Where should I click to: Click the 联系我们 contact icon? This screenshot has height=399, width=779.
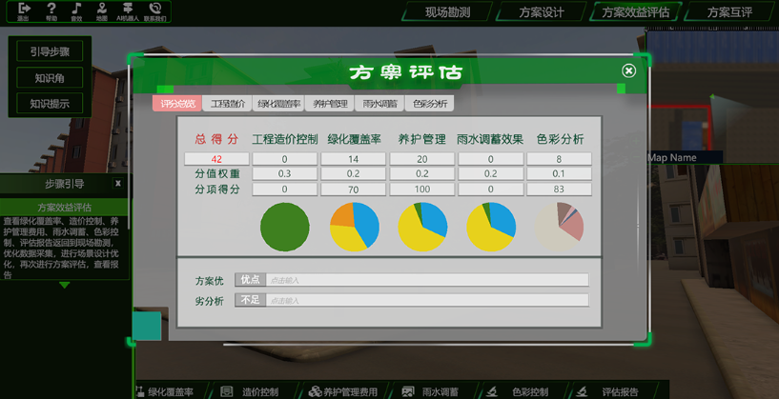(155, 11)
